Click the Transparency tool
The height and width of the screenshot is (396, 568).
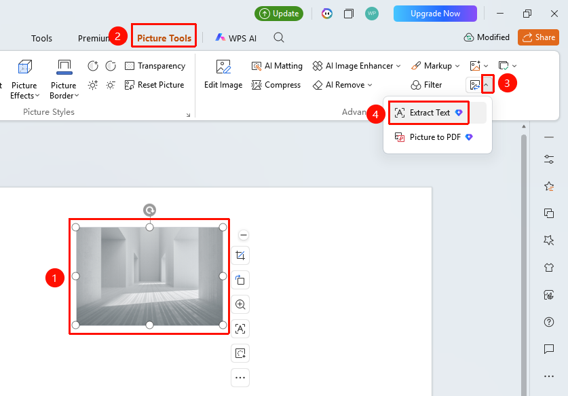click(x=155, y=66)
